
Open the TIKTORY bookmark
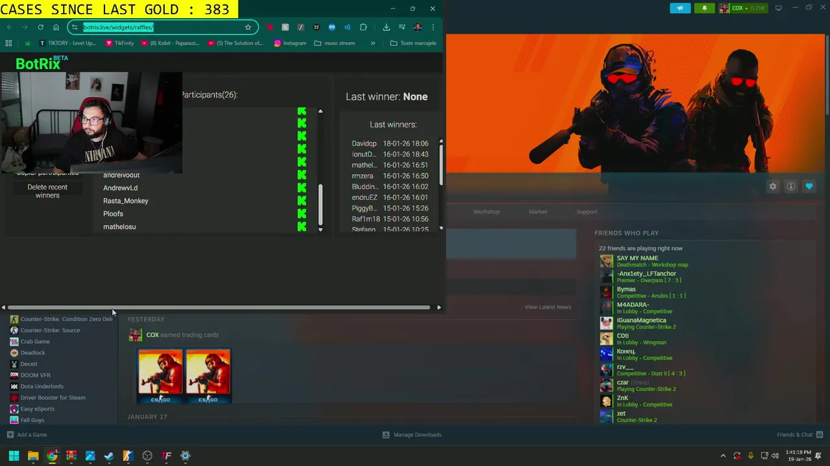point(67,43)
